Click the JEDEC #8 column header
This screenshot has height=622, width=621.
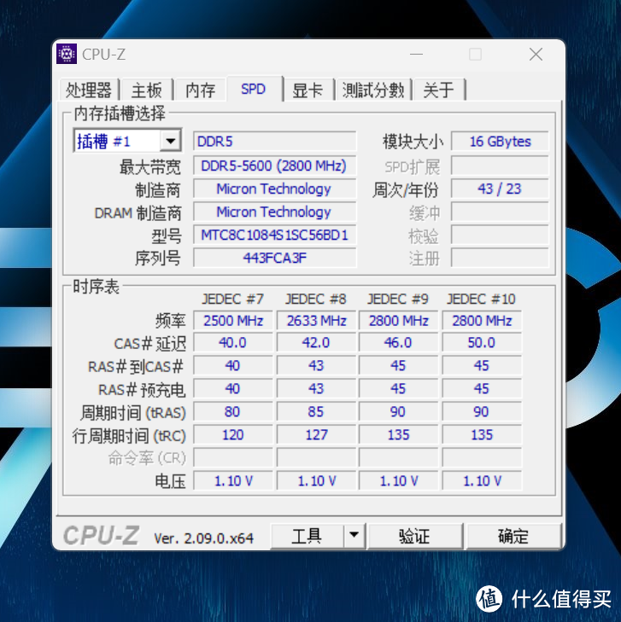[x=316, y=299]
